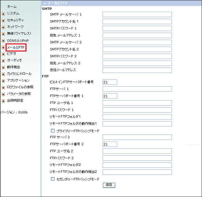The width and height of the screenshot is (202, 197).
Task: Click arrow icon beside 出荷時設定
Action: tap(3, 101)
